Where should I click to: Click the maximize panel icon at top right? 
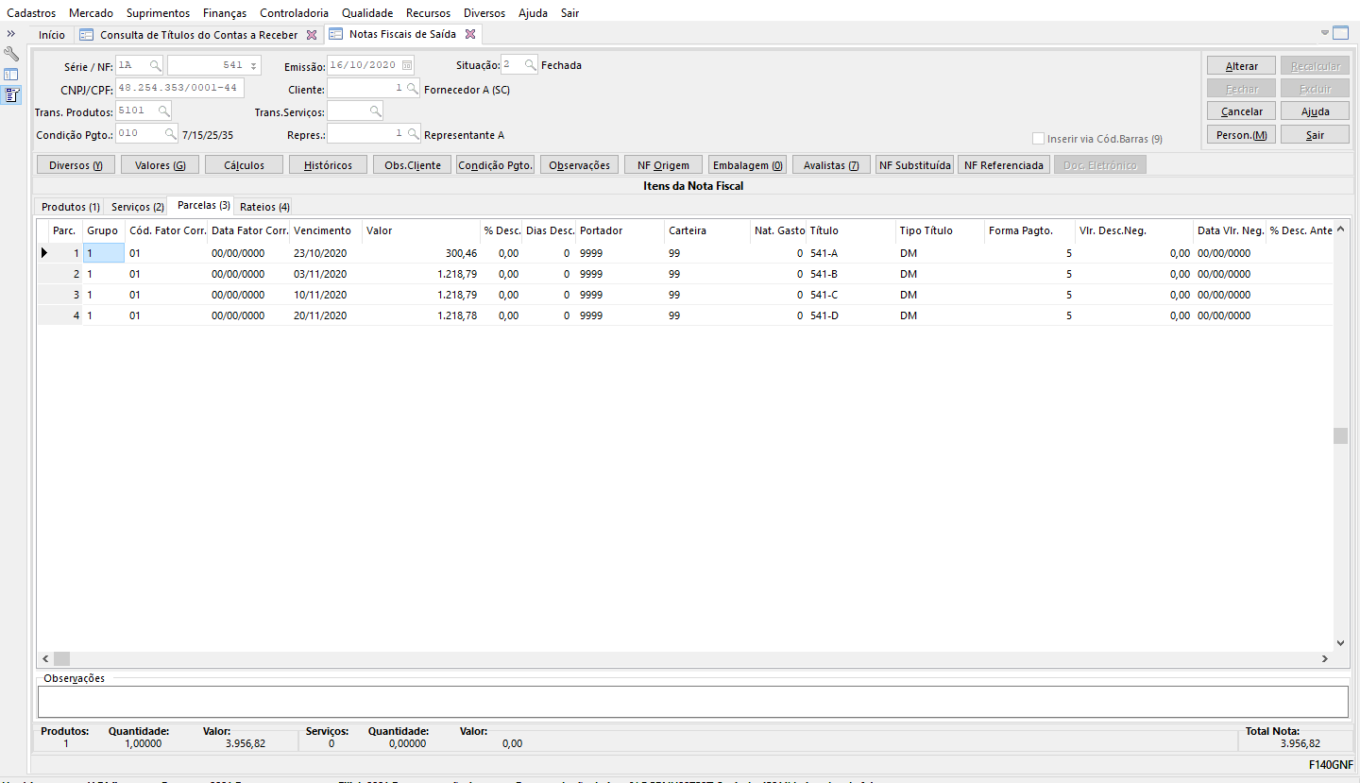point(1340,33)
